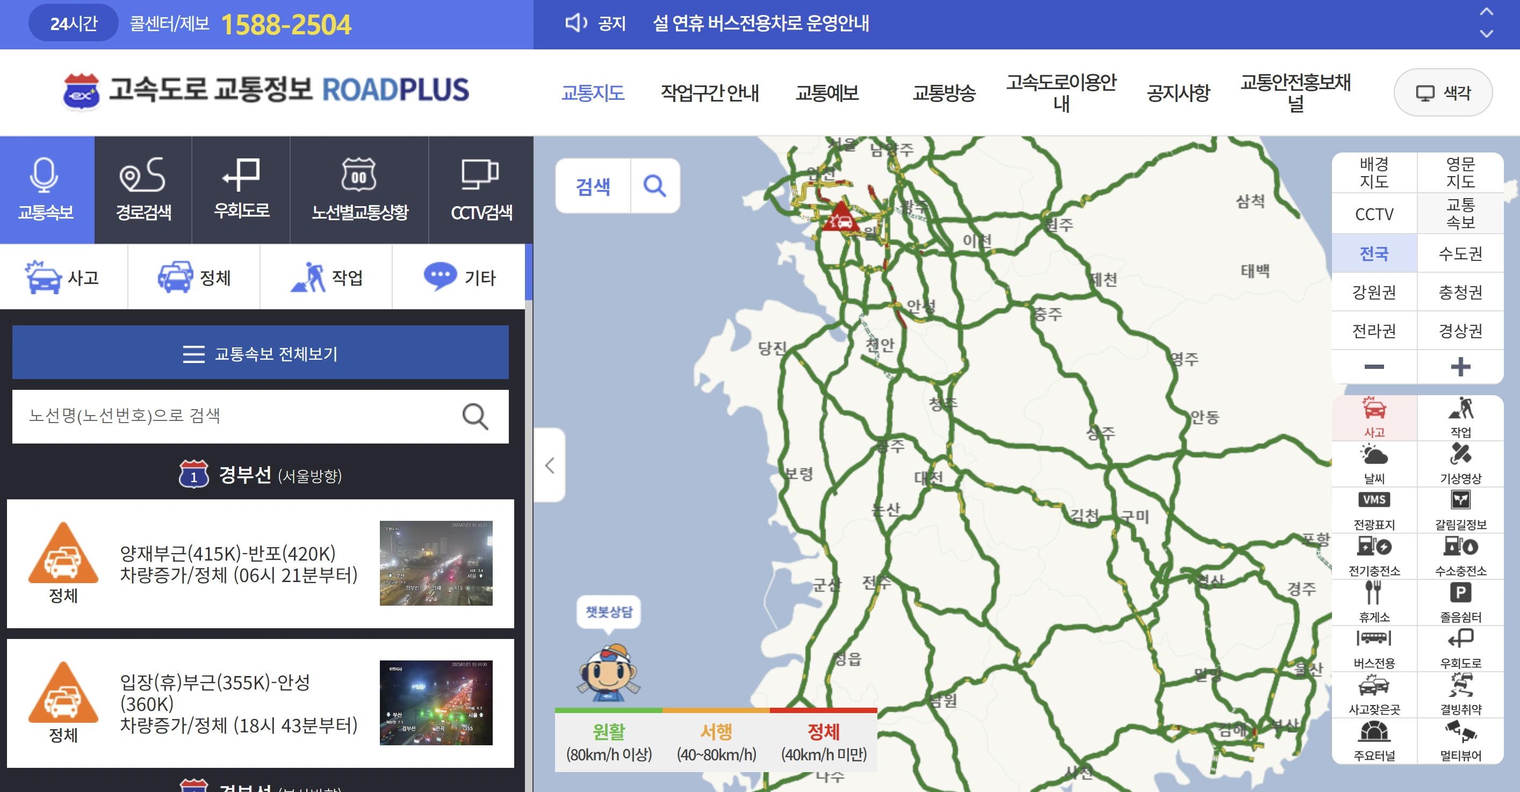Select the 수도권 region

1460,253
